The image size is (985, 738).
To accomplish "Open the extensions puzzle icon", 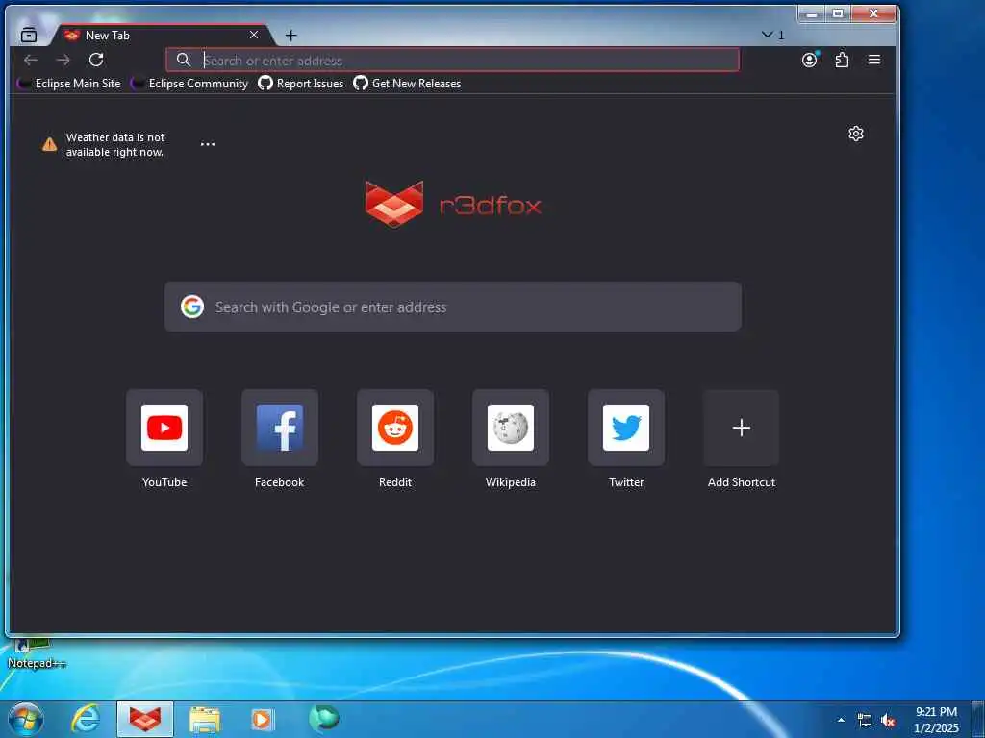I will (x=842, y=60).
